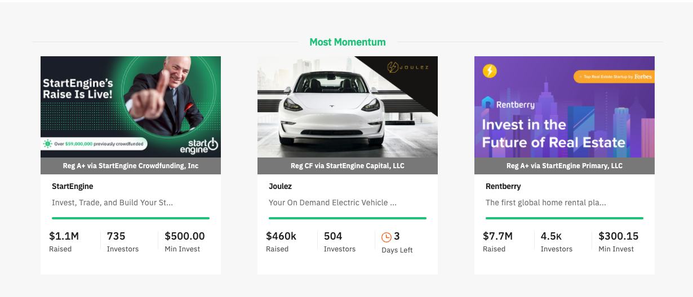
Task: Open the StartEngine campaign banner image
Action: (131, 107)
